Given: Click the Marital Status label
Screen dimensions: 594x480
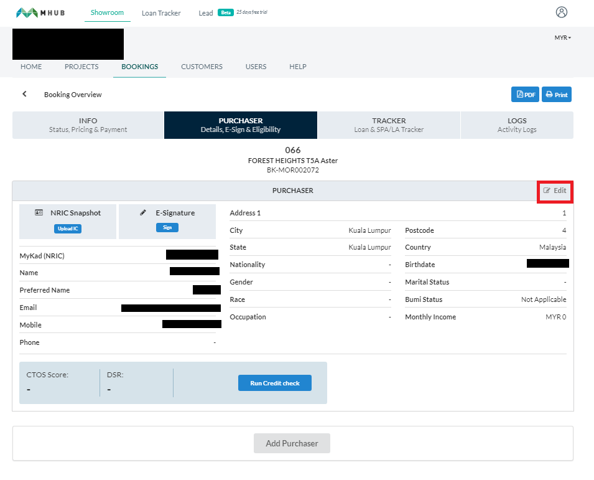Looking at the screenshot, I should click(427, 281).
